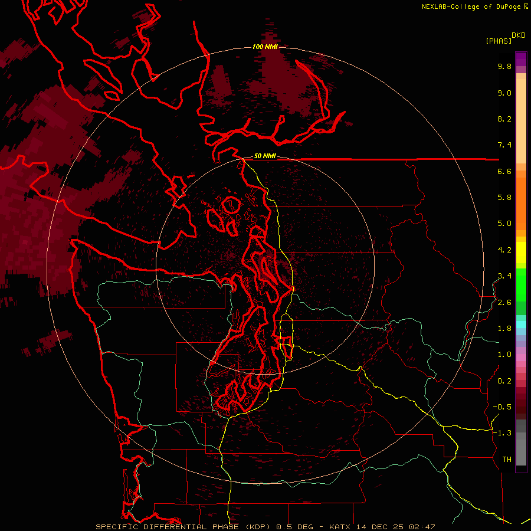Click the 9.8 legend value
The height and width of the screenshot is (531, 531).
pos(504,67)
